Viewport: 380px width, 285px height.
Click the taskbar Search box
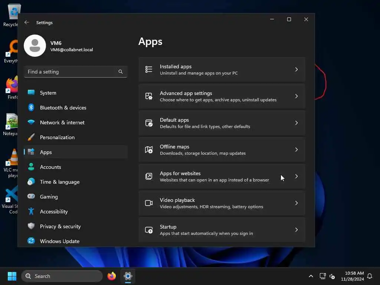pos(62,276)
